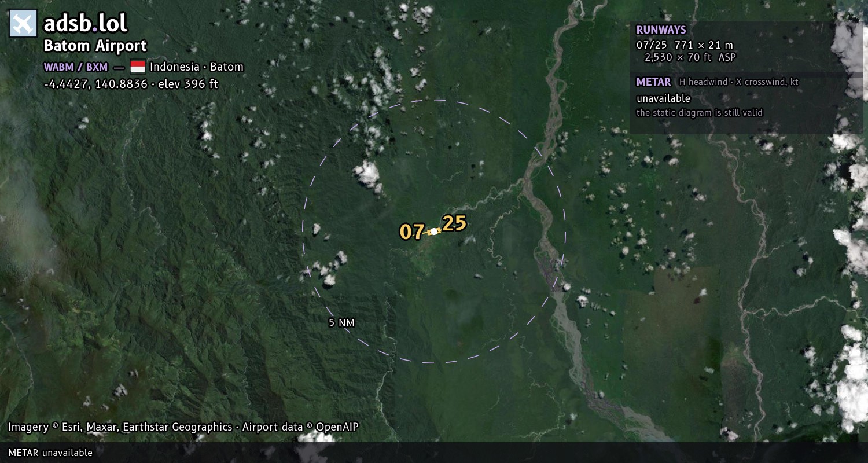Viewport: 868px width, 463px height.
Task: Click the adsb.lol airplane logo icon
Action: click(x=23, y=23)
